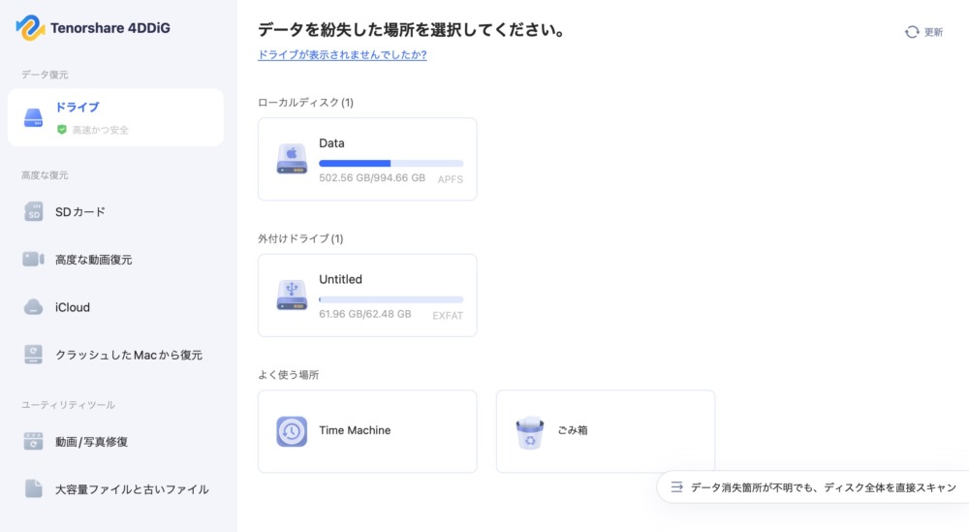Click the list icon in scan-whole-disk banner

676,487
